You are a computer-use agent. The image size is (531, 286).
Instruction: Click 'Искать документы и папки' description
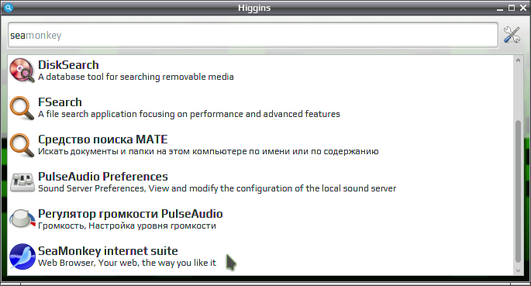tap(209, 151)
